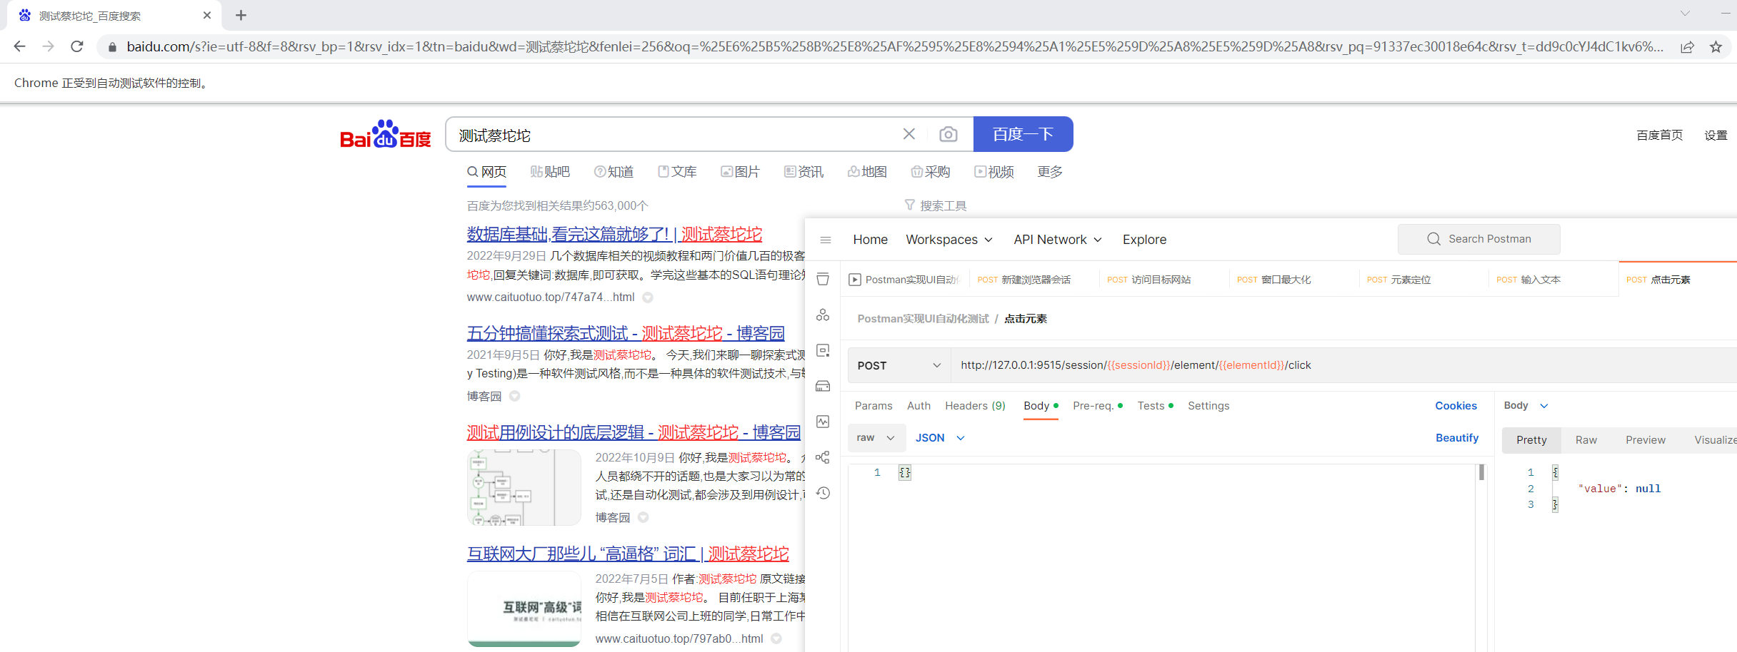Open result 互联网大厂那些儿高逼格词汇
This screenshot has height=652, width=1737.
click(x=628, y=554)
